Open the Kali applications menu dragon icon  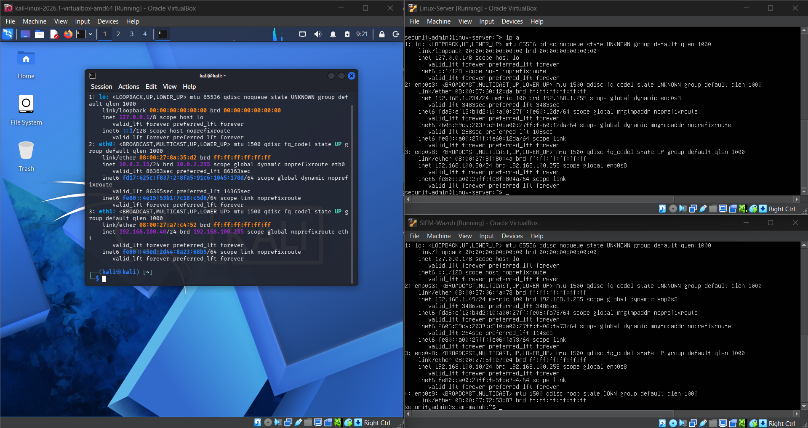click(x=8, y=34)
